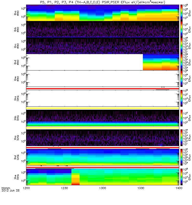Select the 'thd elec' panel label
The height and width of the screenshot is (205, 192).
coord(17,62)
